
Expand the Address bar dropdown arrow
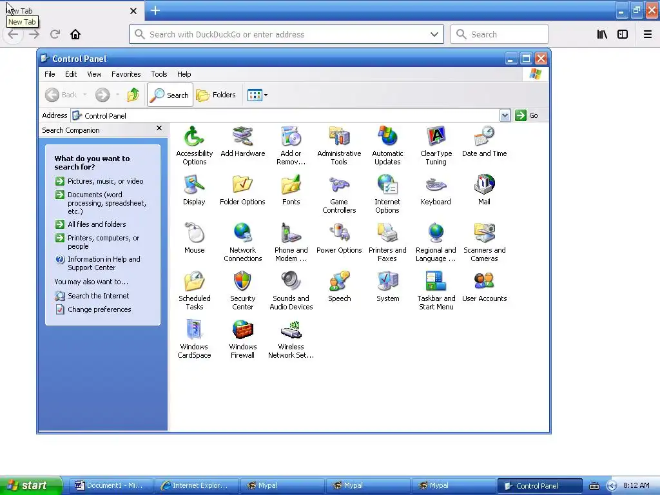505,115
